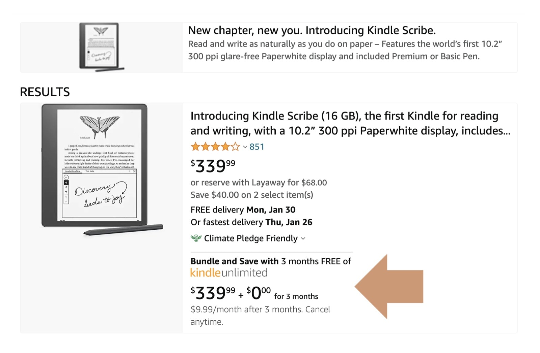Open the Kindle Scribe product title link

pos(344,123)
